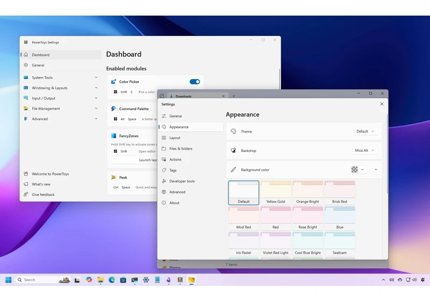Image resolution: width=430 pixels, height=301 pixels.
Task: Close the Downloads tab
Action: [x=224, y=96]
